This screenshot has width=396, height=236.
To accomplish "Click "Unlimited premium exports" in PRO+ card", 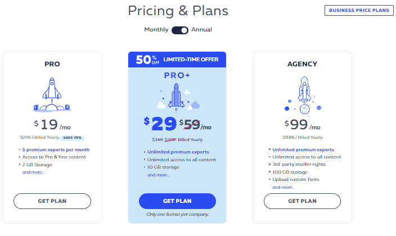I will pos(178,152).
